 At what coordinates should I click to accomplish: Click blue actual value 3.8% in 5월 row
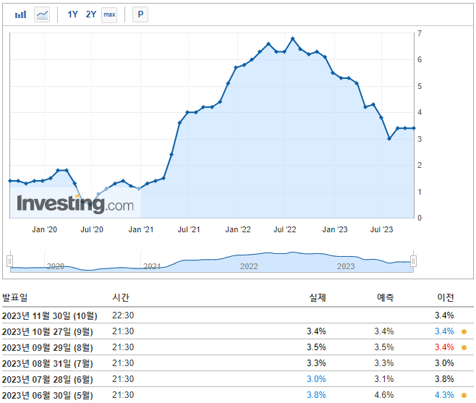[x=316, y=395]
